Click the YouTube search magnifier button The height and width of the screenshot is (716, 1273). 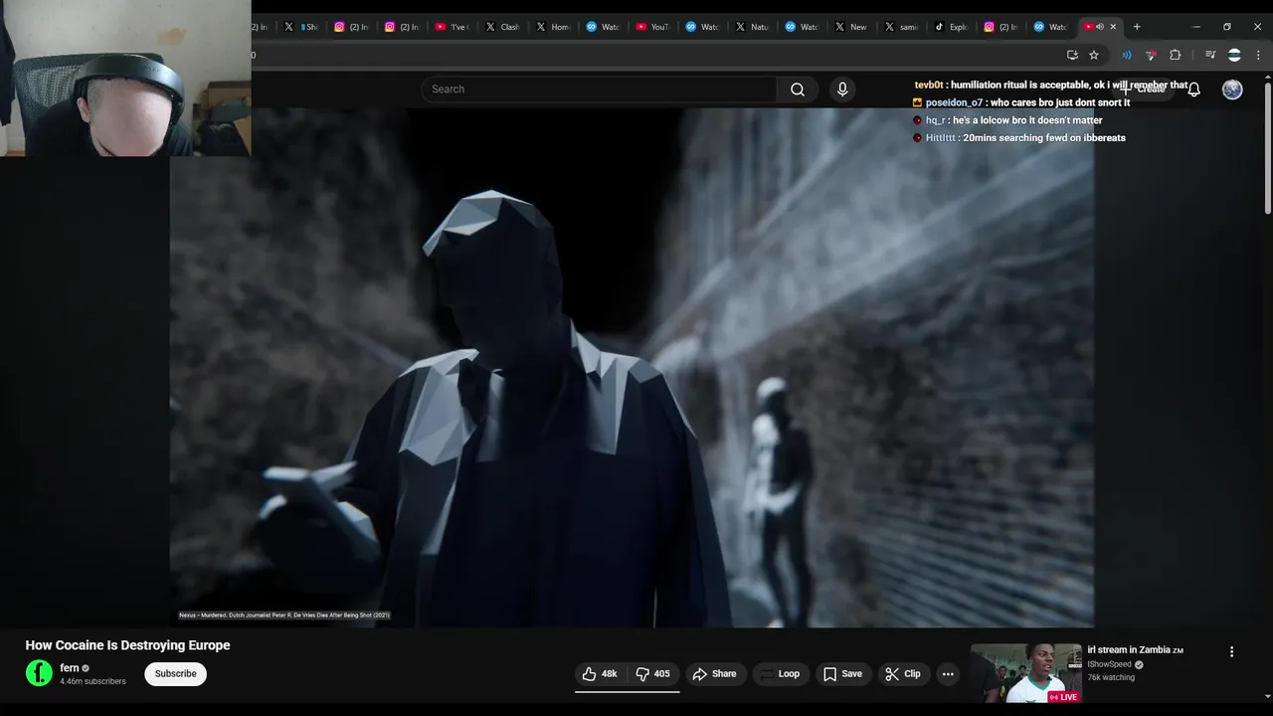point(798,89)
